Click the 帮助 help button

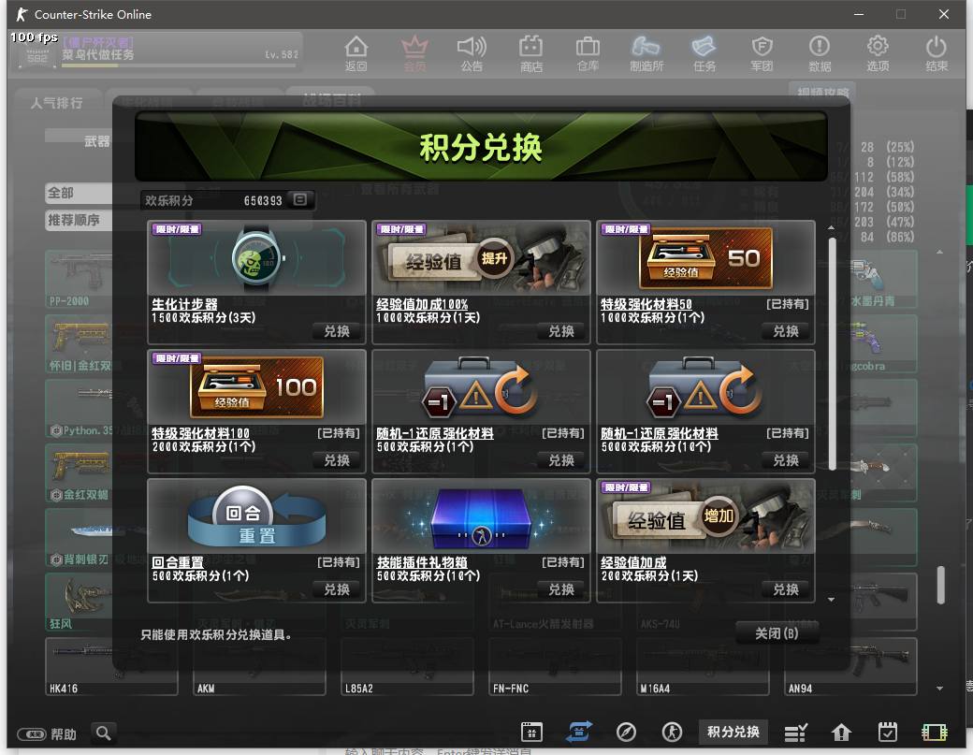pos(47,733)
